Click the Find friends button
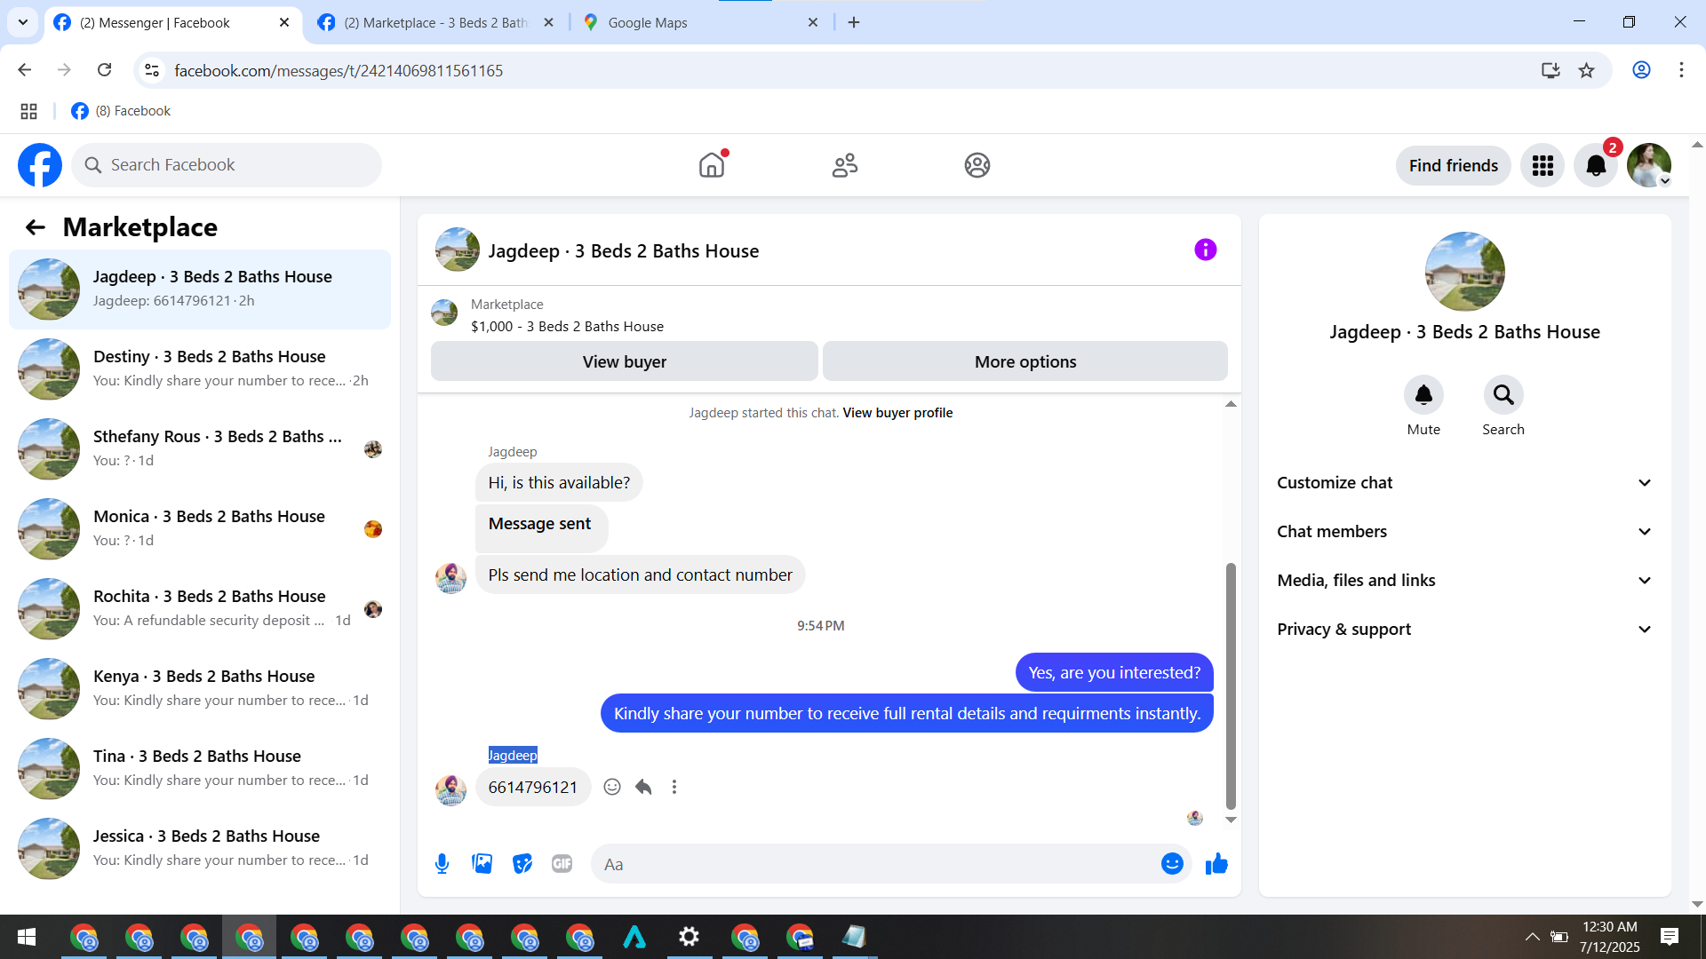The height and width of the screenshot is (959, 1706). pos(1453,165)
